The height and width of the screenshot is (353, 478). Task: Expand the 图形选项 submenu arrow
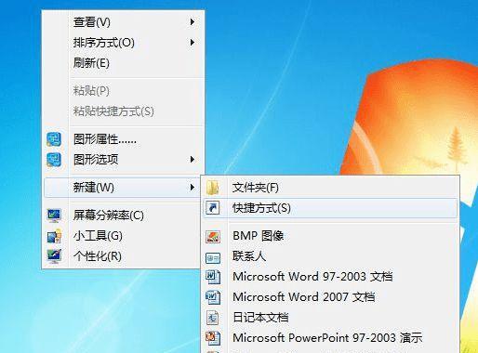click(x=193, y=160)
